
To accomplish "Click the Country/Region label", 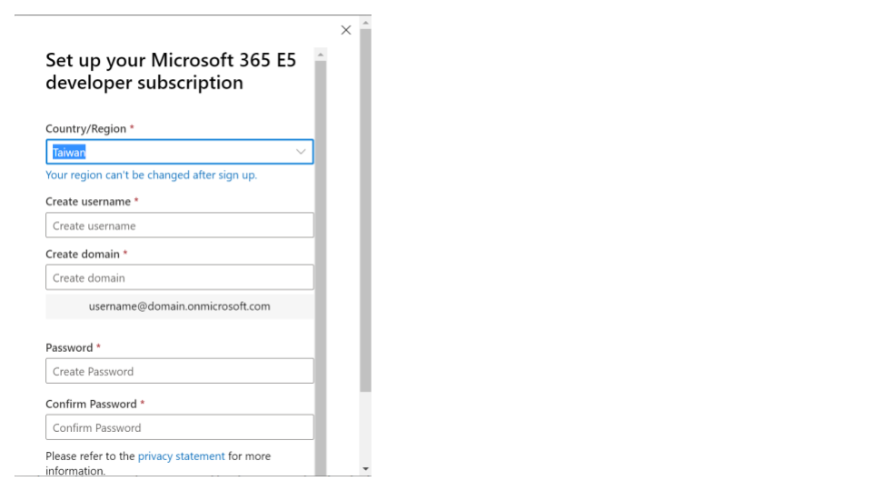I will [86, 128].
